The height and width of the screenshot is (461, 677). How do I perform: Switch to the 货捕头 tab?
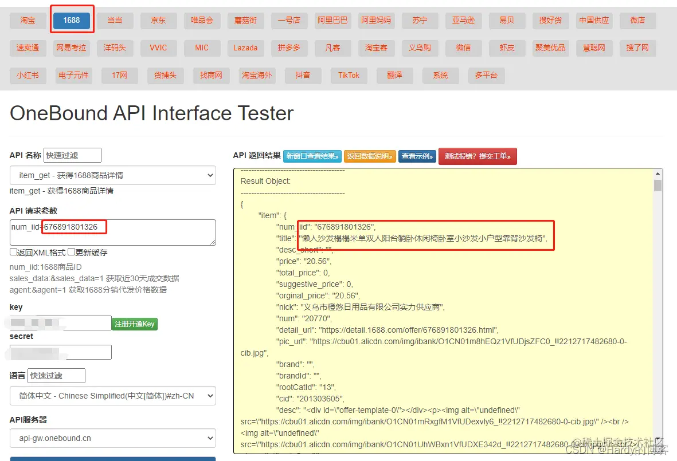tap(165, 76)
